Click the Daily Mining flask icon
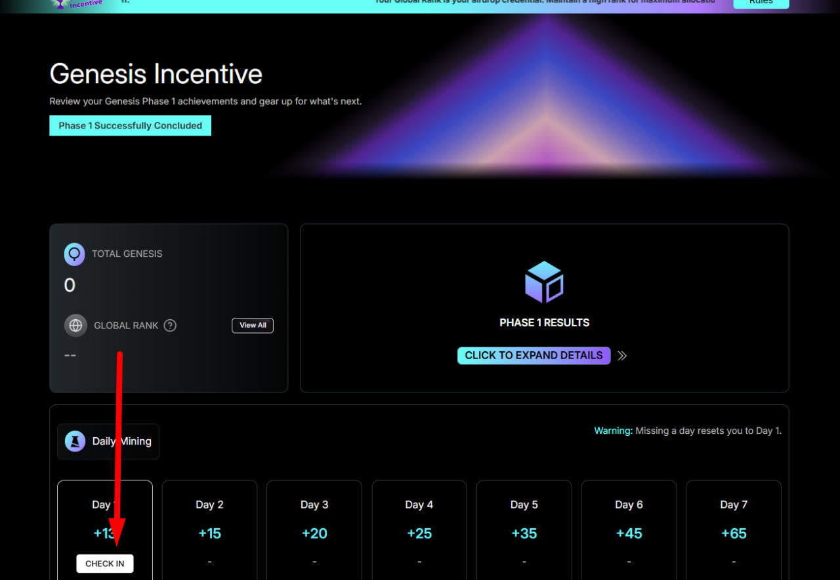This screenshot has width=840, height=580. tap(75, 441)
